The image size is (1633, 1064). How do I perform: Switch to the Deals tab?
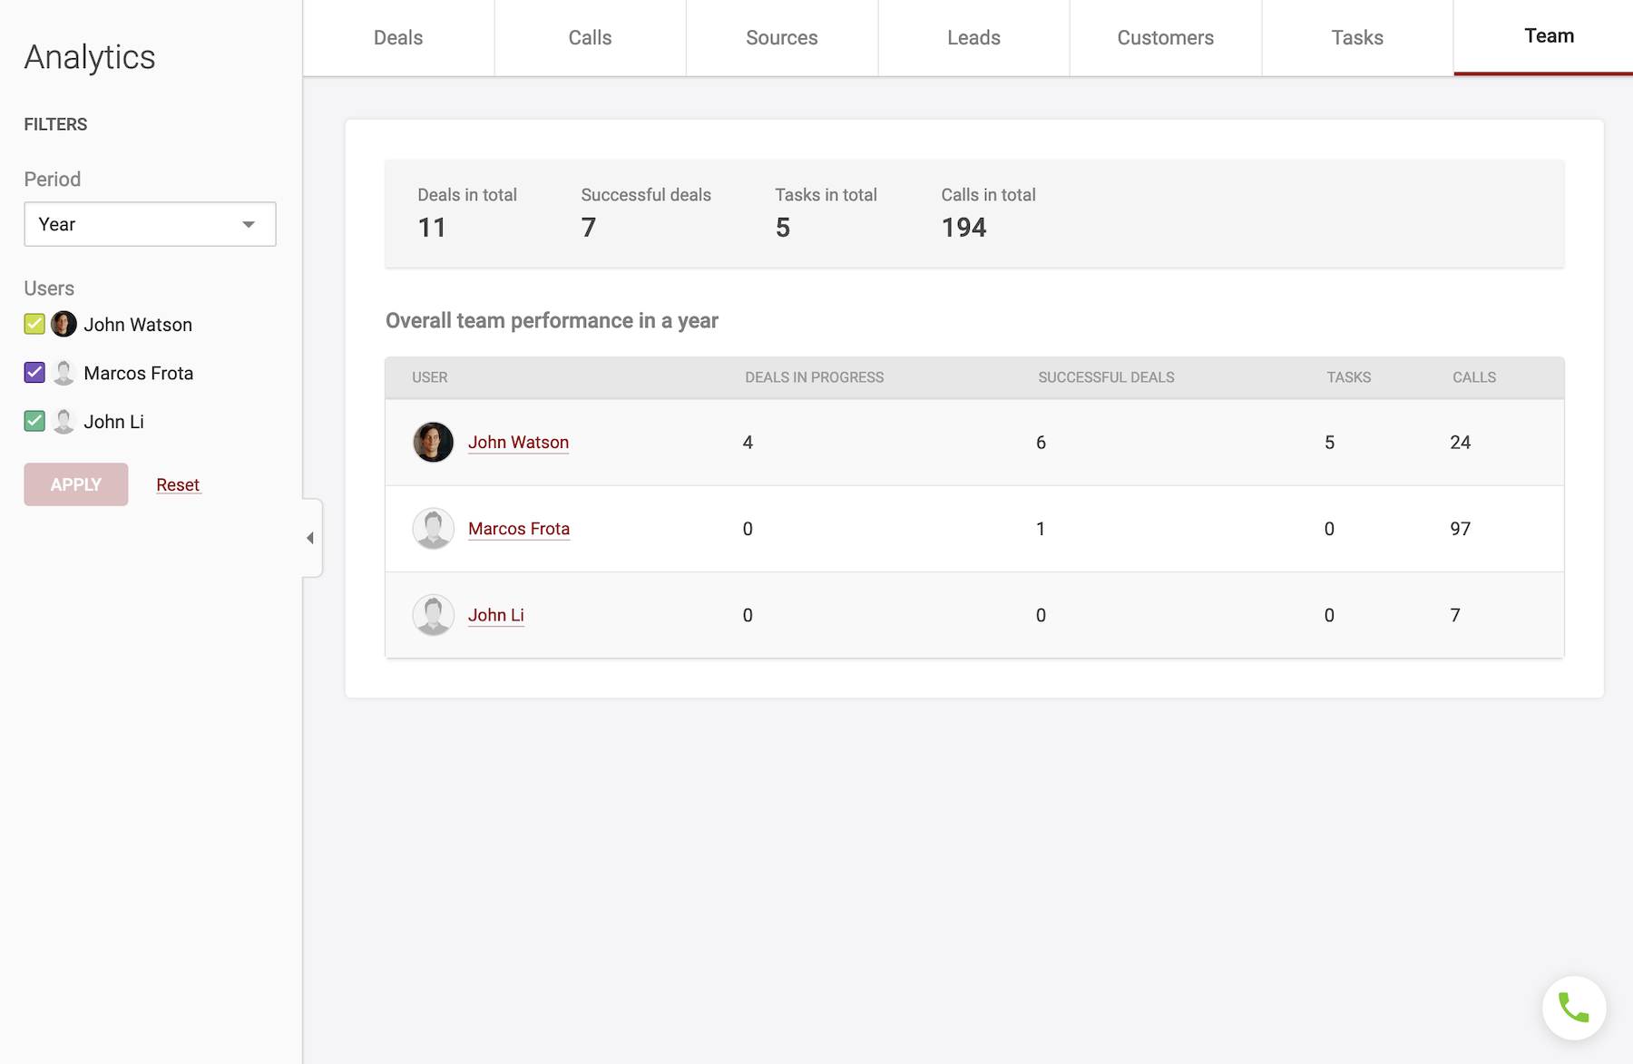pos(398,38)
